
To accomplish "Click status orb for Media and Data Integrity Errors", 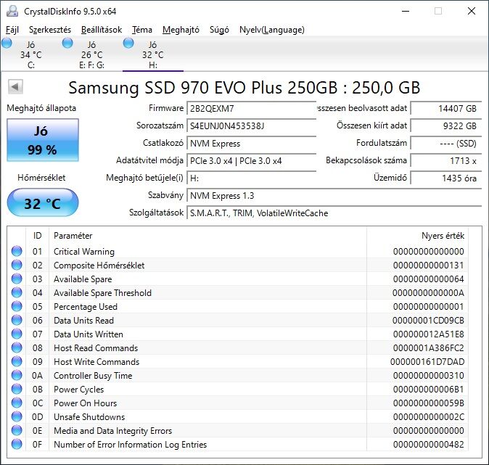I will click(x=17, y=430).
